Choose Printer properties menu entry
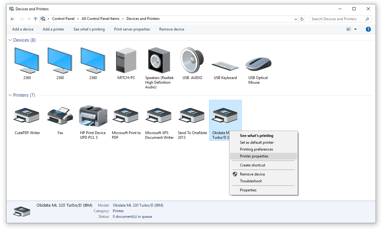Viewport: 383px width, 229px height. tap(263, 156)
